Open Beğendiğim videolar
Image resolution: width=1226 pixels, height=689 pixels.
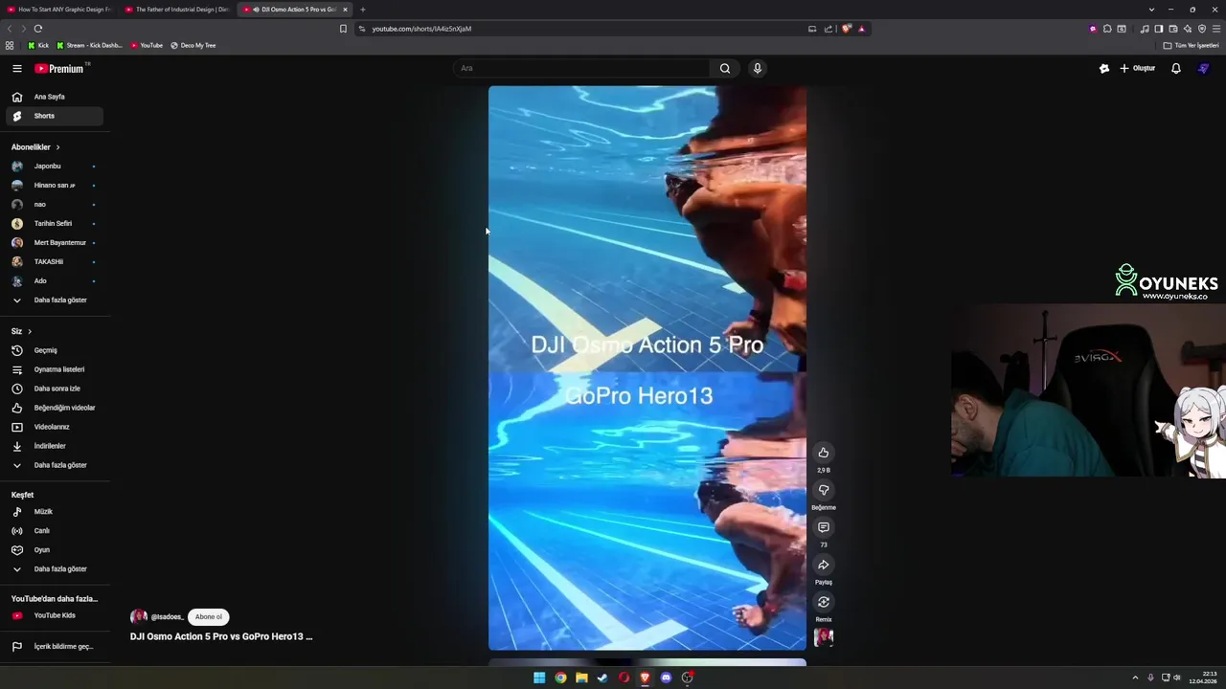coord(55,408)
